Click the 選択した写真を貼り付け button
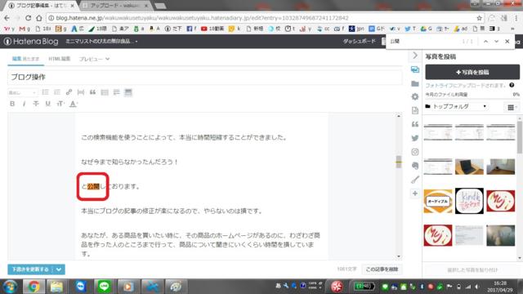The image size is (523, 294). (x=472, y=270)
